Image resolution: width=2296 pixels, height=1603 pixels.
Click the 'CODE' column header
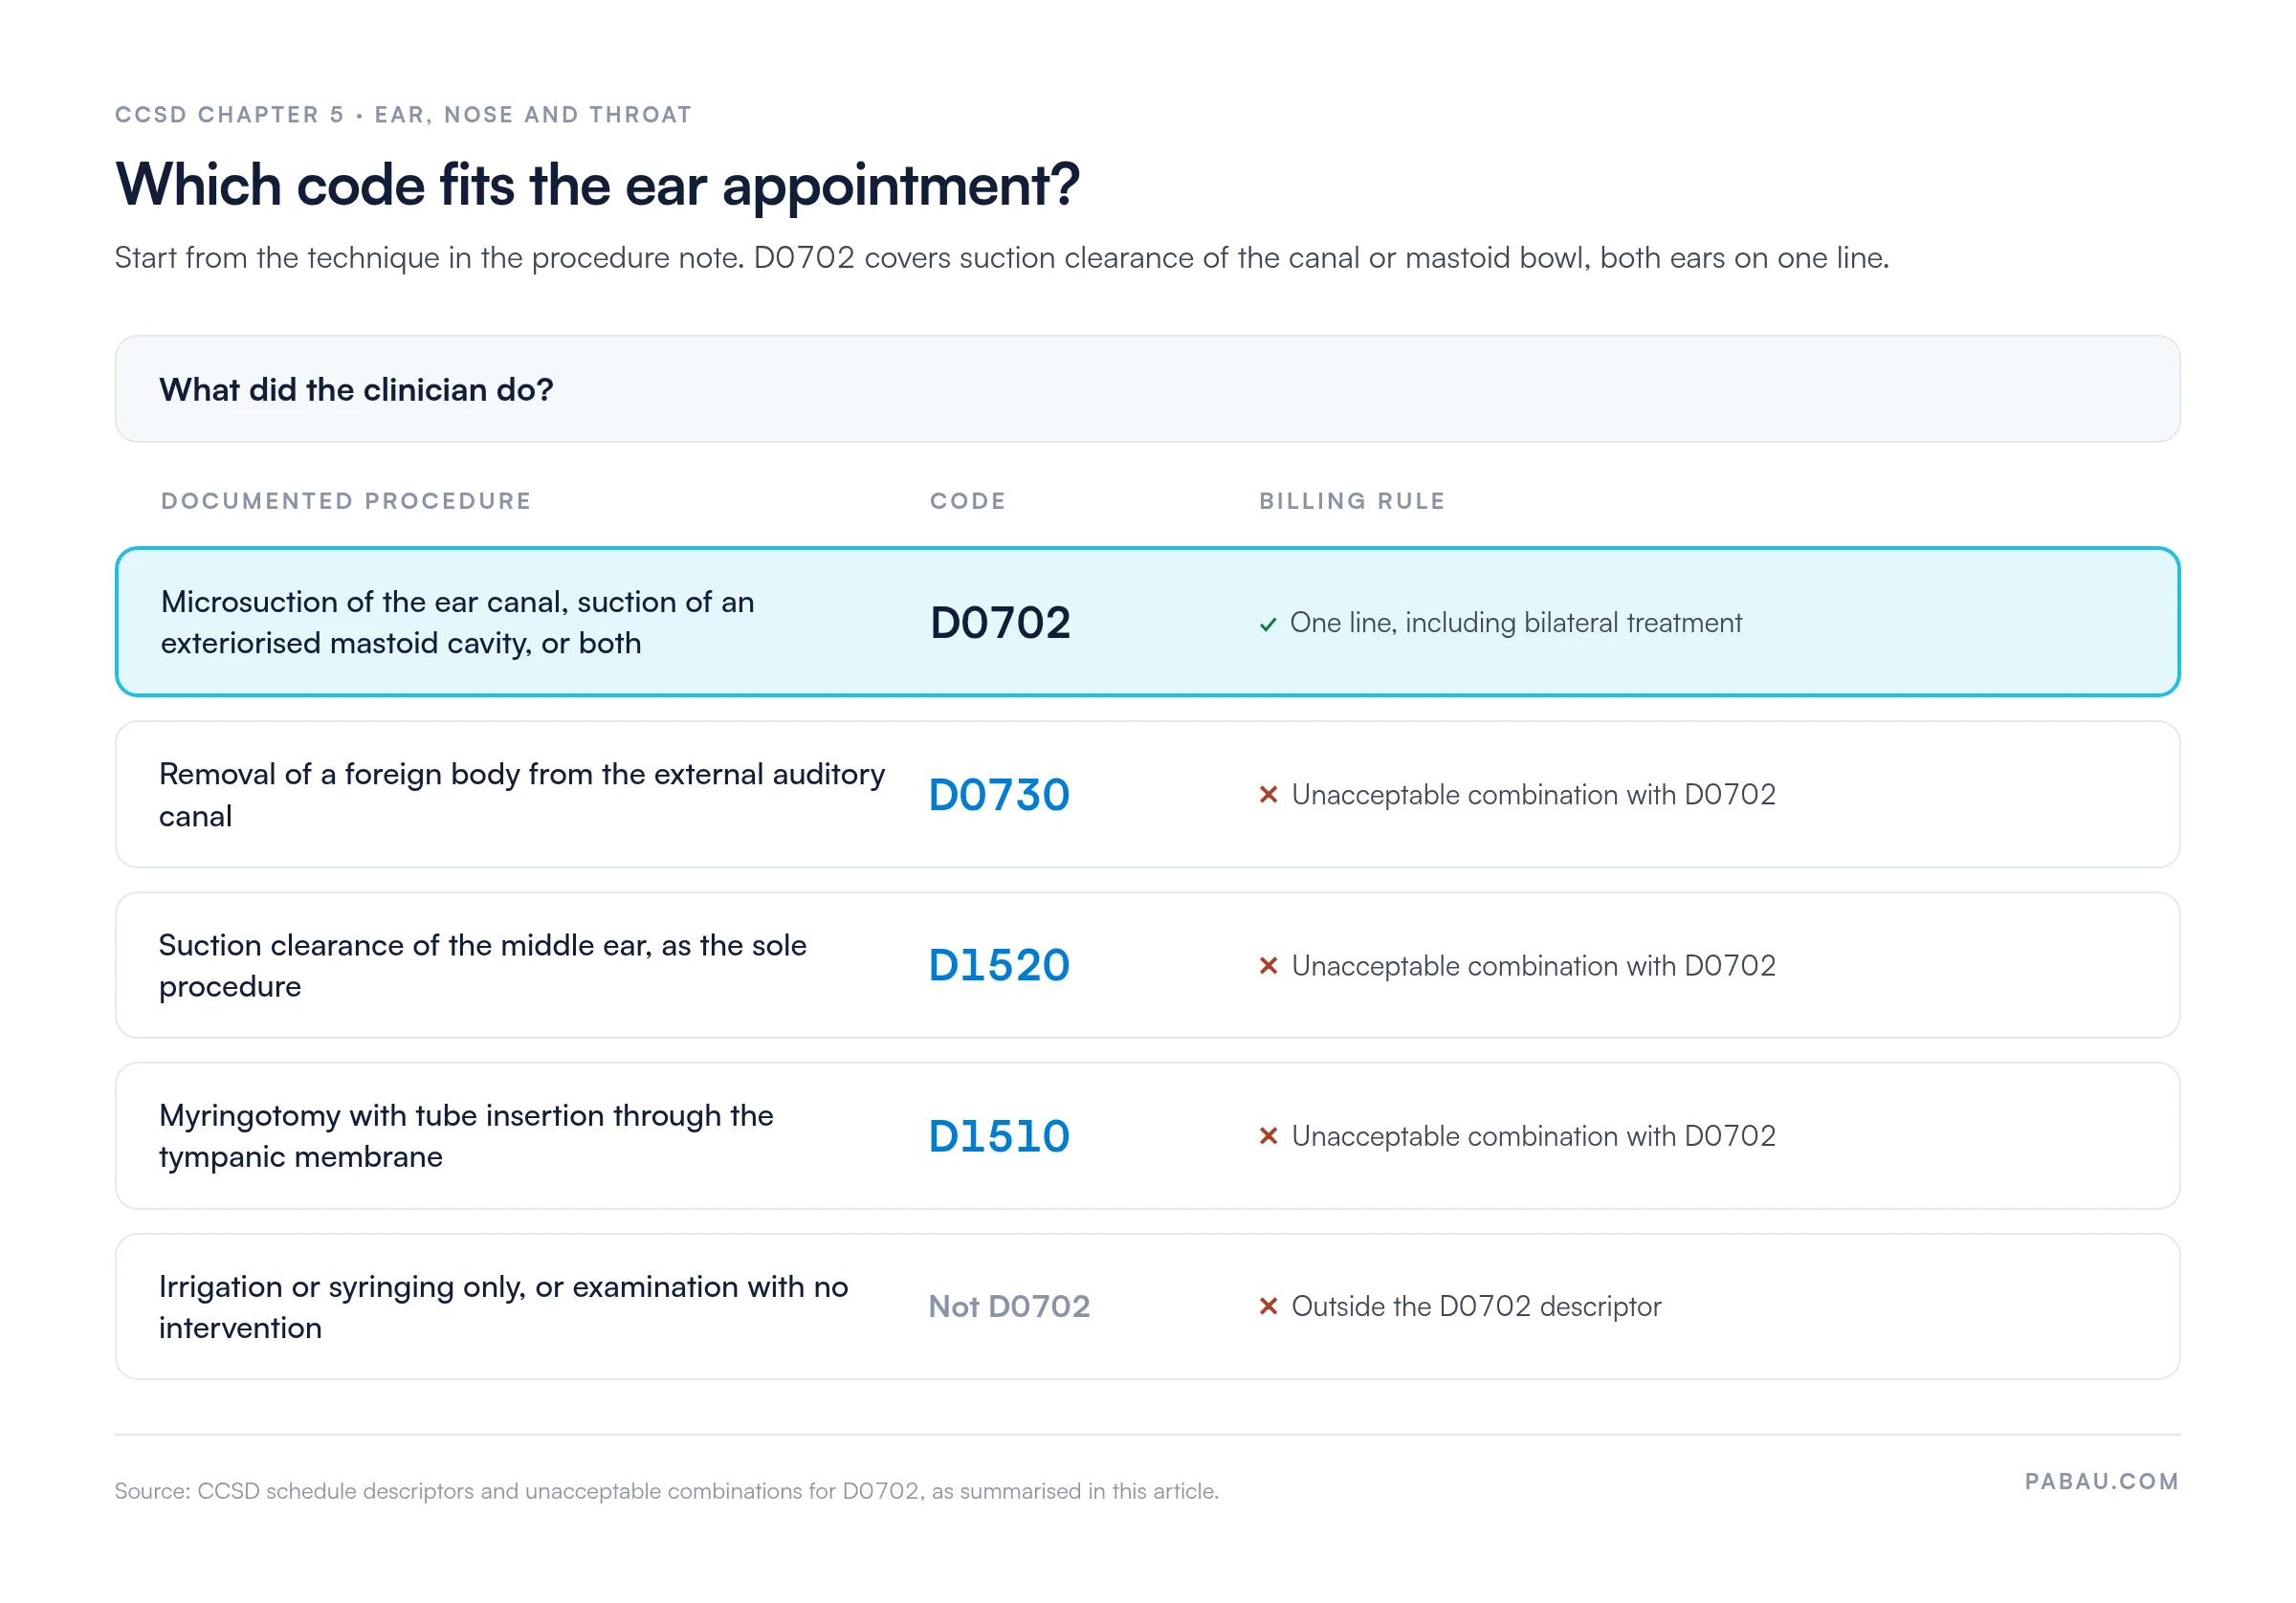968,501
